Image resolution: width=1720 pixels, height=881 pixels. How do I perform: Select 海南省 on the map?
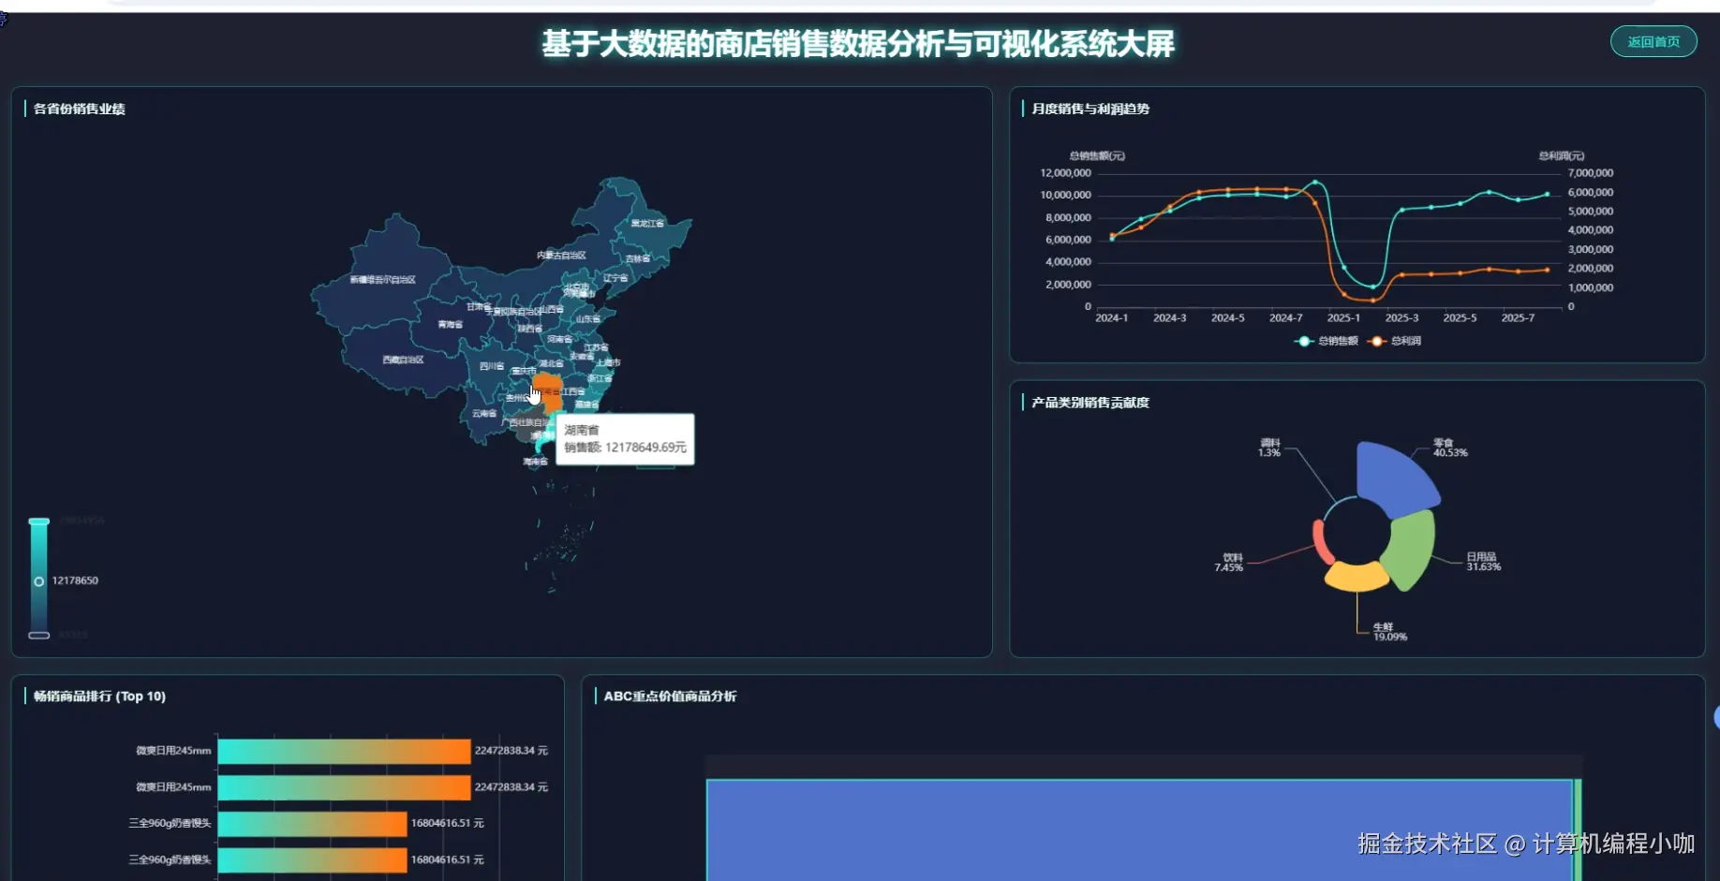535,462
